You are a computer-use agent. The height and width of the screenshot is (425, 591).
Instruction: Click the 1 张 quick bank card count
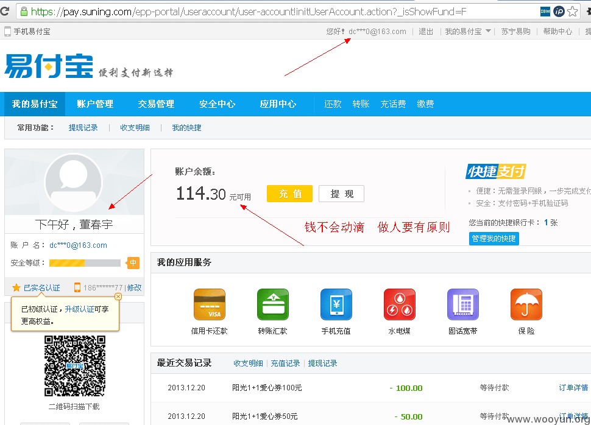click(551, 223)
